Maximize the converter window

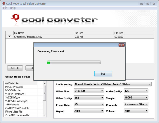(147, 3)
